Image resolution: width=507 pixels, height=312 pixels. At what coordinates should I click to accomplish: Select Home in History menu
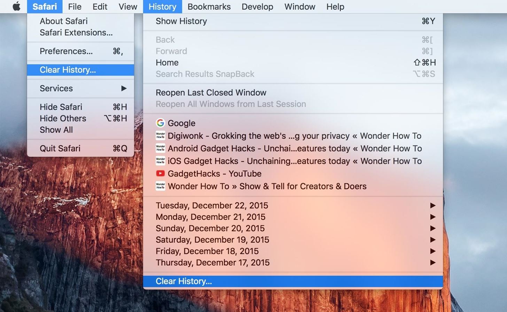click(x=293, y=63)
